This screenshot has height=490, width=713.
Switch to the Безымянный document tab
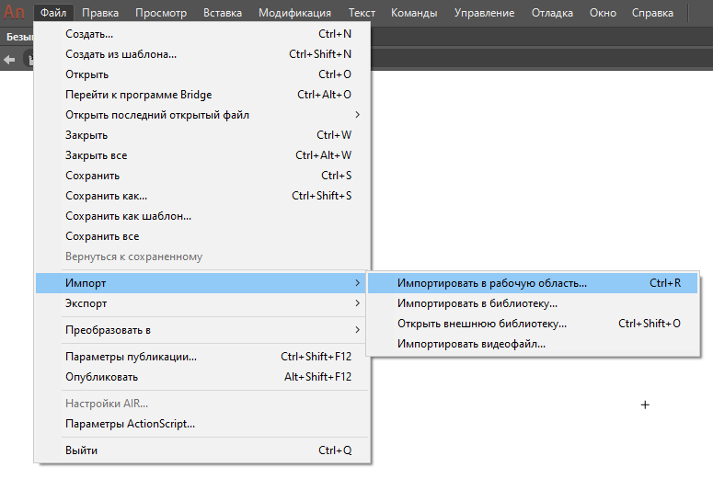17,37
